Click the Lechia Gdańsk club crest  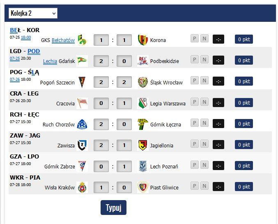(x=82, y=61)
